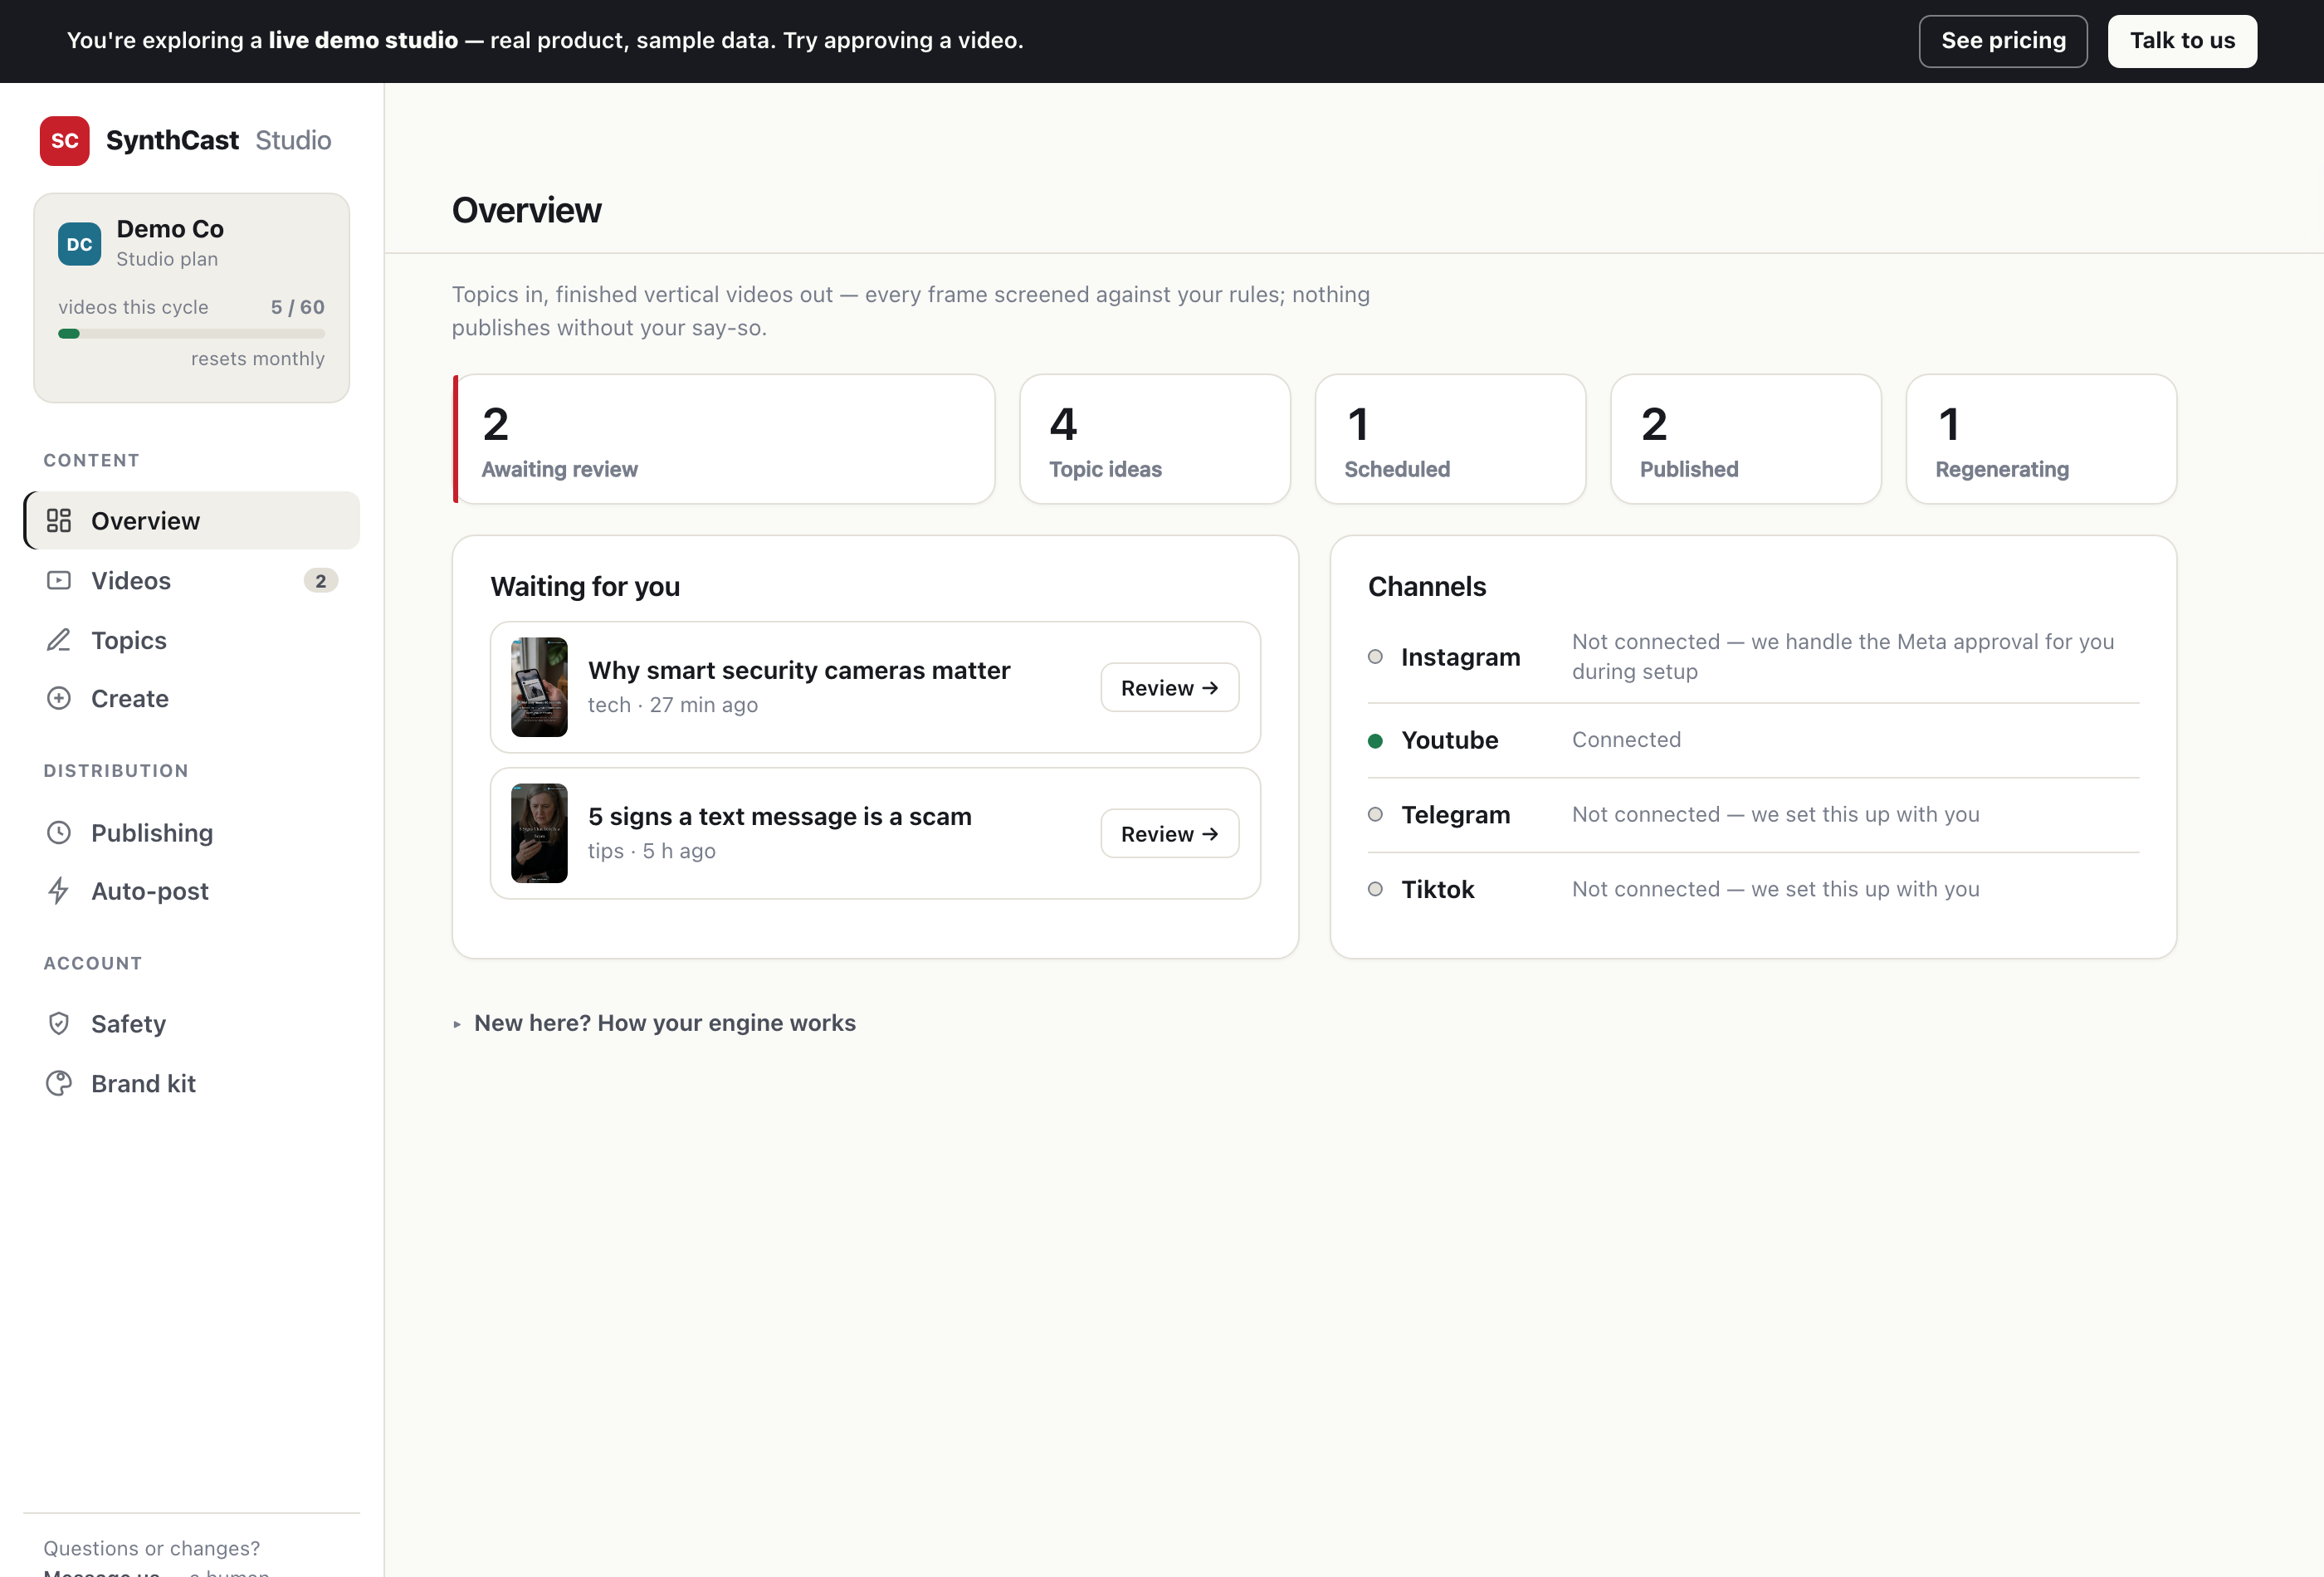
Task: Click the 'tips · 5 h ago' label
Action: pyautogui.click(x=652, y=851)
